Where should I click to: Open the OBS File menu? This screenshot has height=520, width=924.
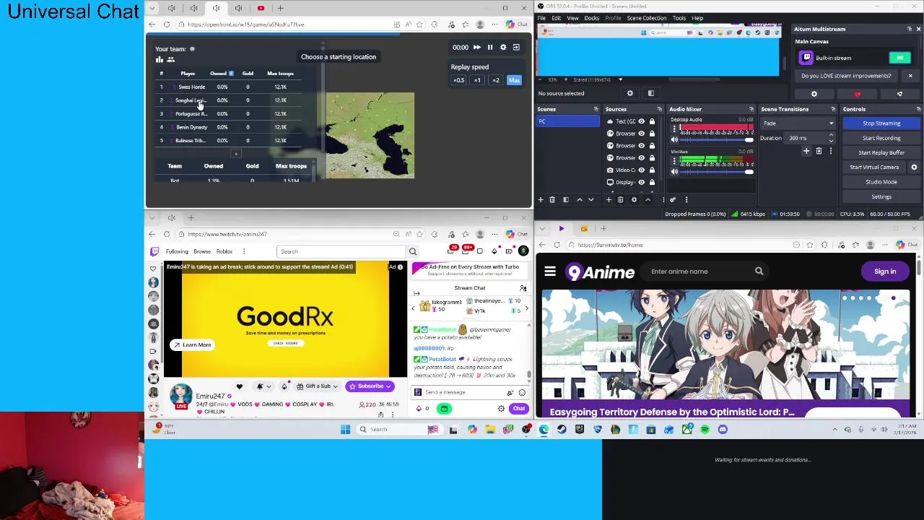click(x=541, y=18)
